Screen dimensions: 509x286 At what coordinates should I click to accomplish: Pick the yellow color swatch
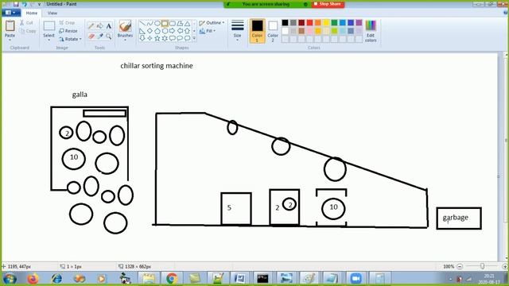click(x=326, y=22)
